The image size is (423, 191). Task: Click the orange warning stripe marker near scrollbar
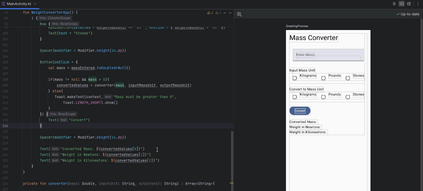[232, 183]
